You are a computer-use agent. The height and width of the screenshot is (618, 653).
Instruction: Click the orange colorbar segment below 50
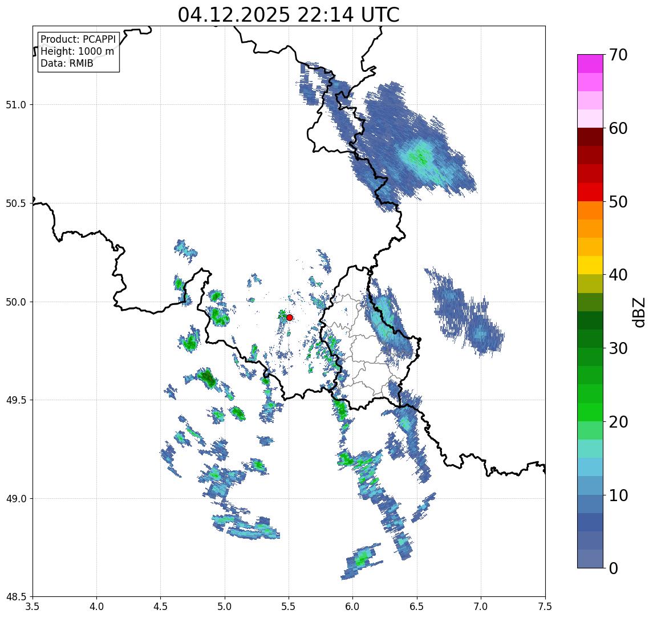[590, 210]
